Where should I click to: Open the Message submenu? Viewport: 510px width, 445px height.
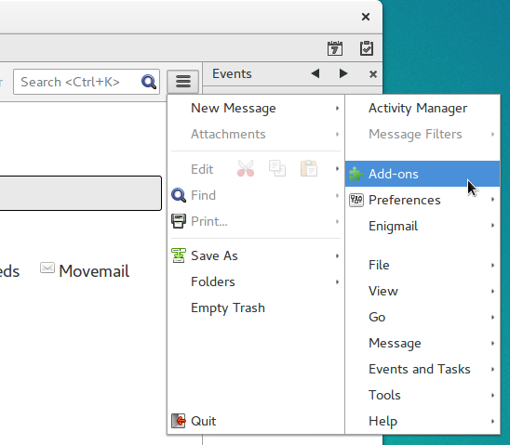(x=423, y=343)
